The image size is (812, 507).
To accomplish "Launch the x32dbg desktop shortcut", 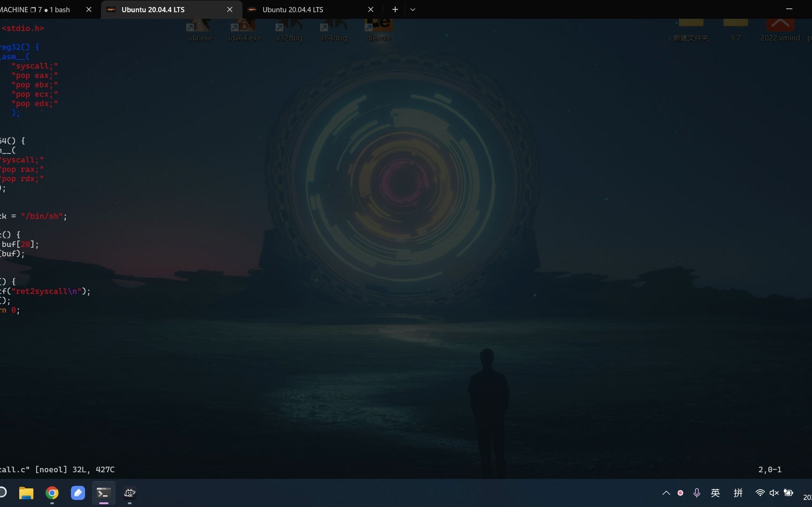I will (x=289, y=31).
